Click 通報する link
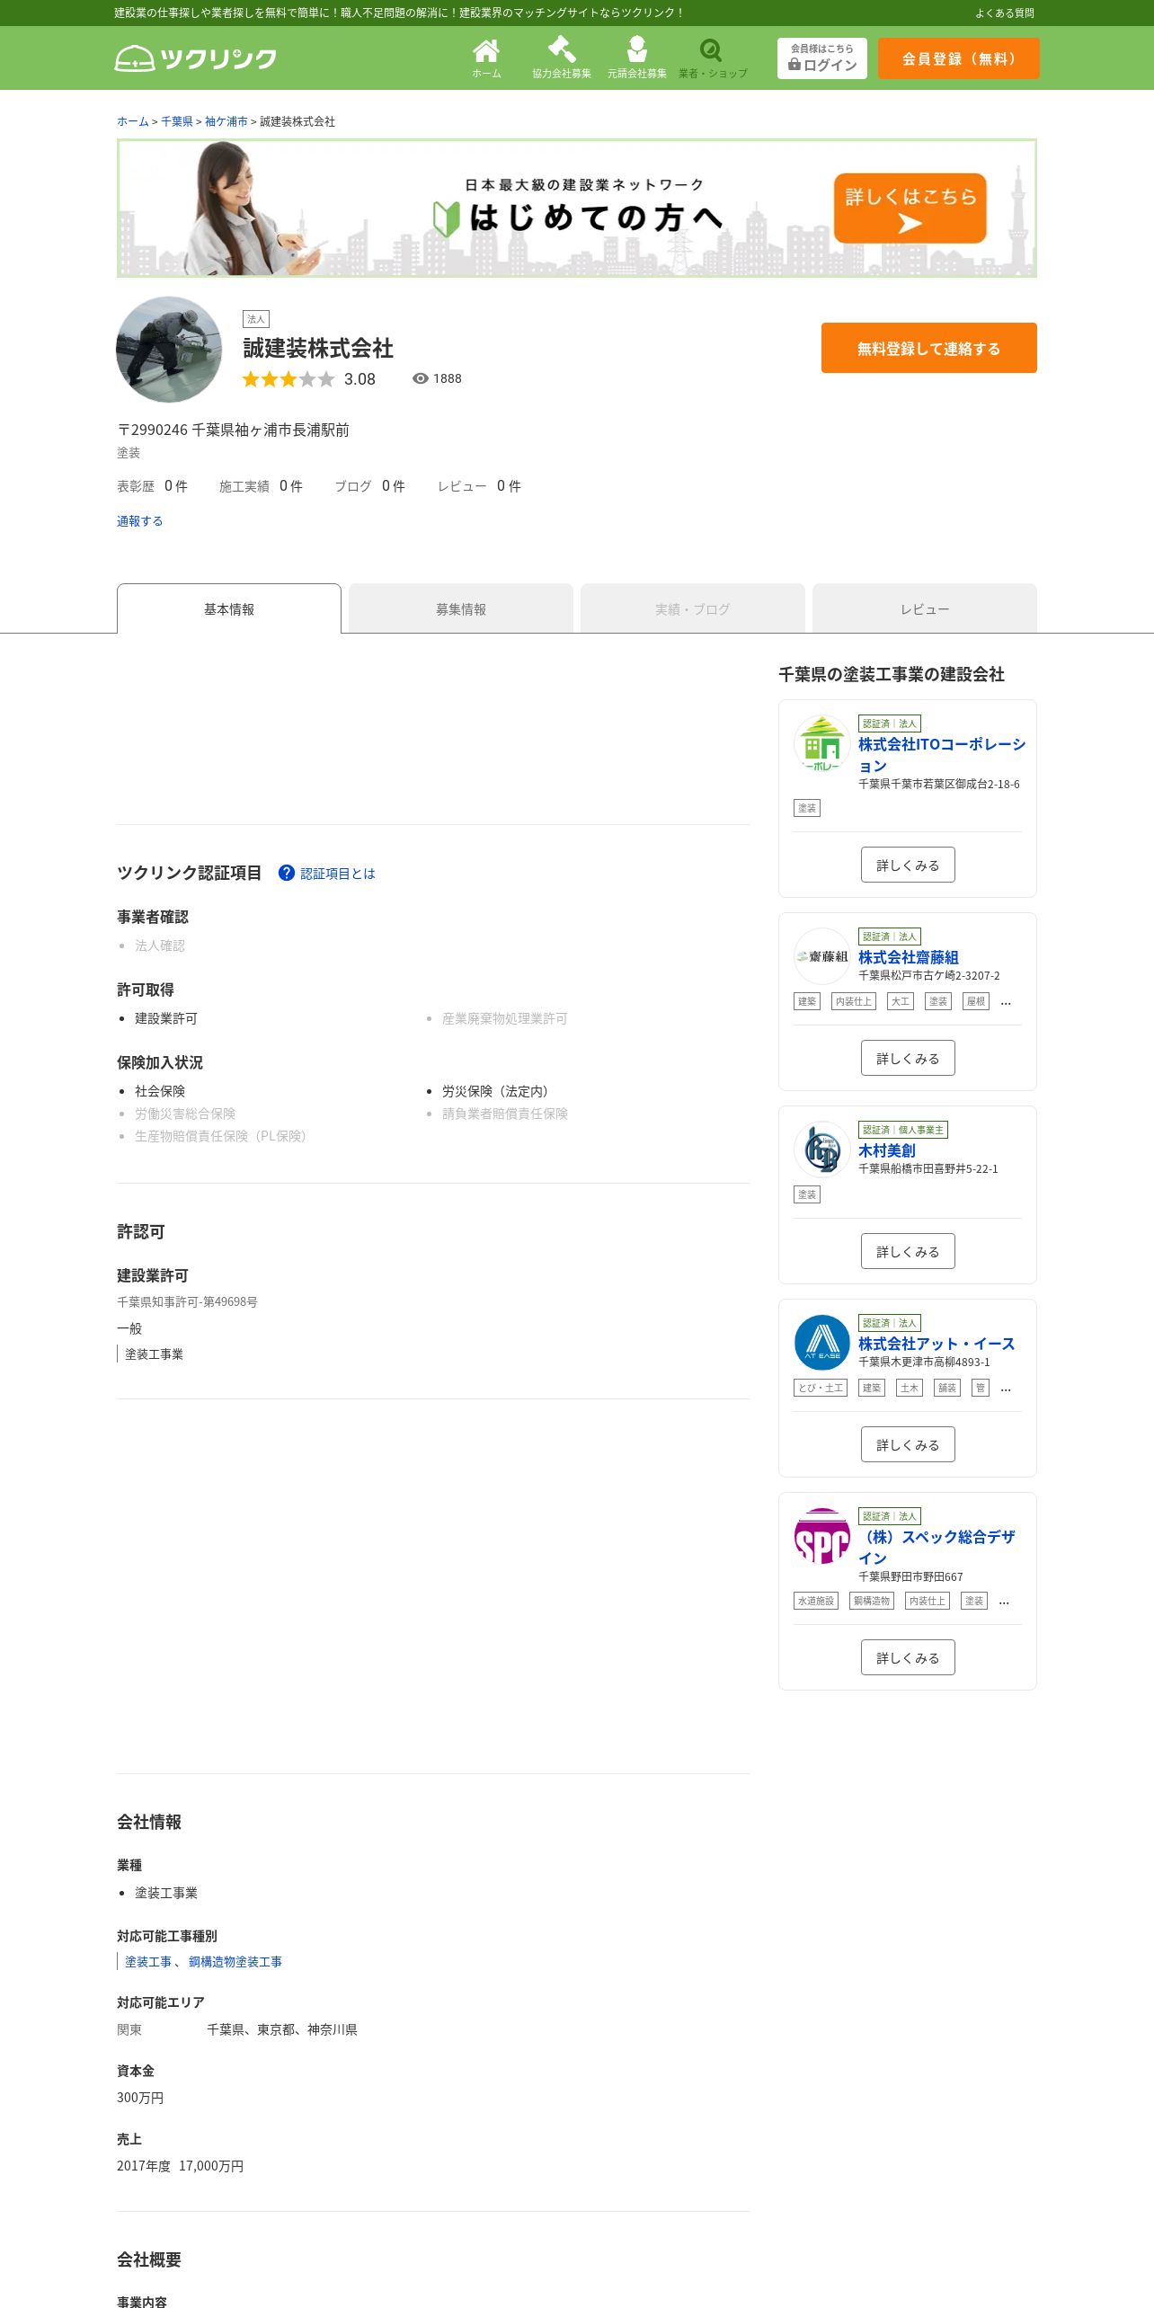1154x2308 pixels. pyautogui.click(x=139, y=521)
